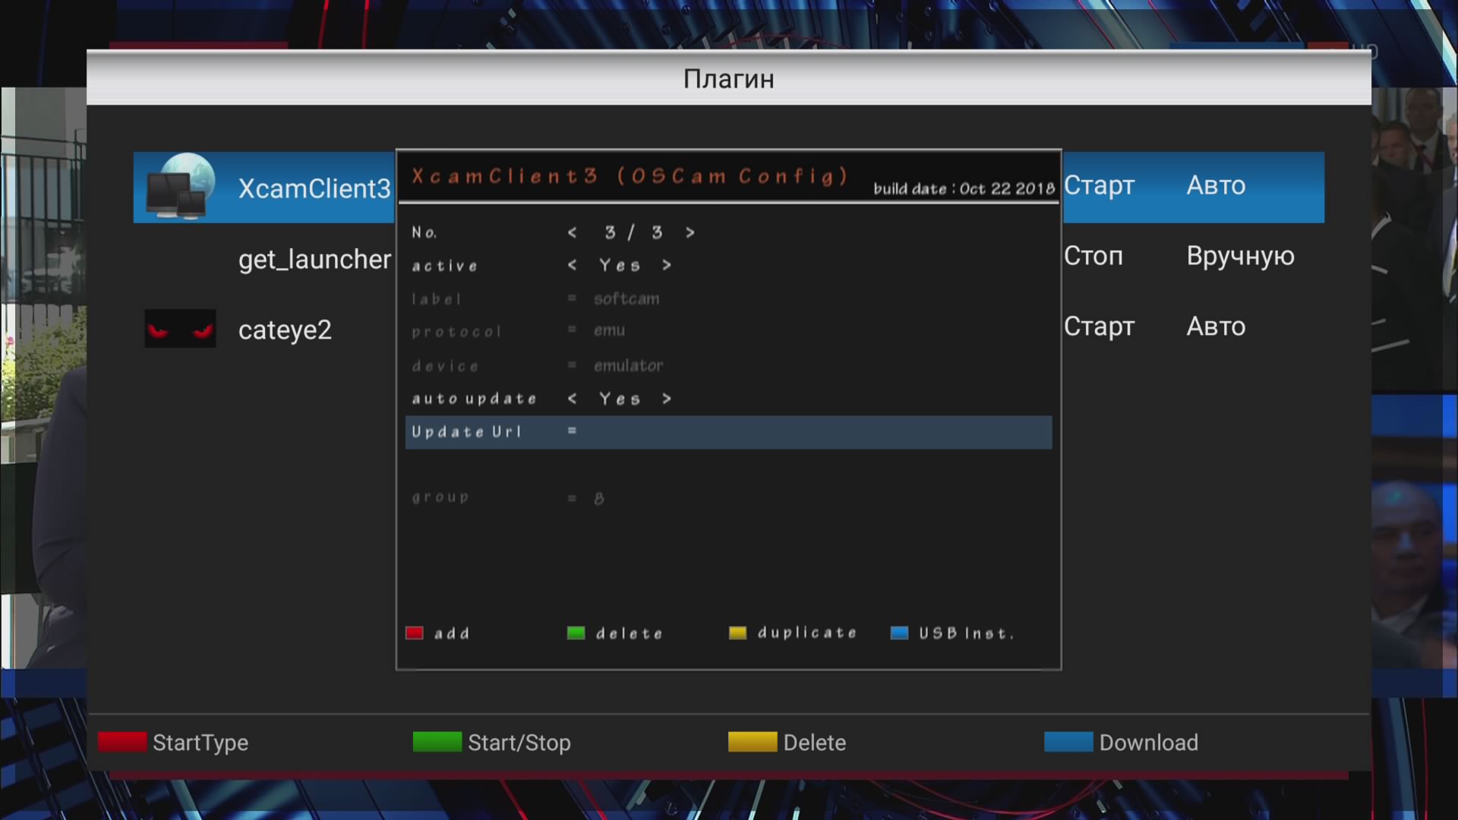The height and width of the screenshot is (820, 1458).
Task: Click the delete button label in dialog
Action: point(629,633)
